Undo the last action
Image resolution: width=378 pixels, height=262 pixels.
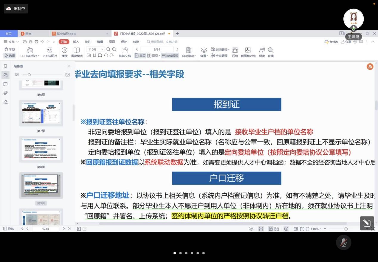(42, 42)
